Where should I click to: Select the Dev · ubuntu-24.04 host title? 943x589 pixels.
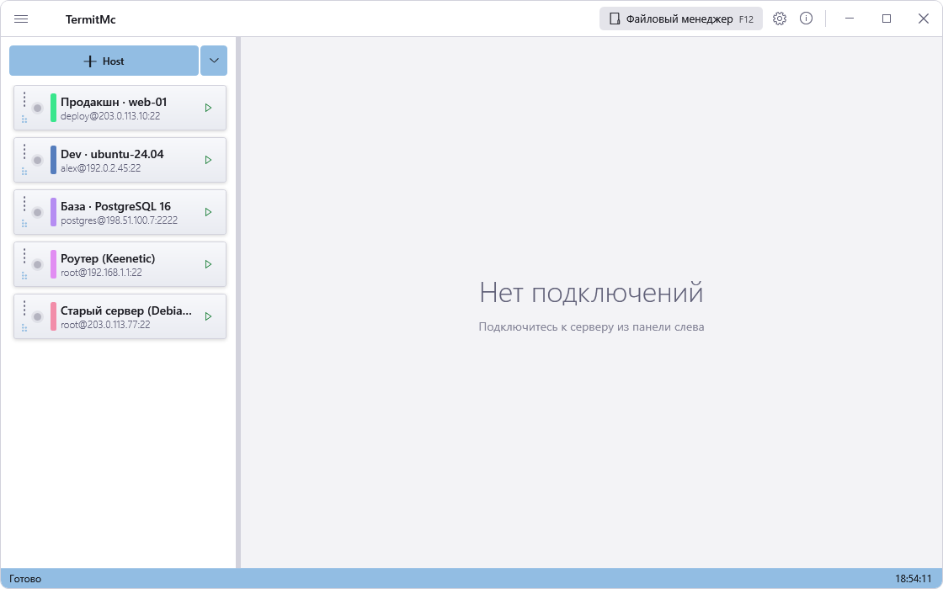pyautogui.click(x=113, y=155)
